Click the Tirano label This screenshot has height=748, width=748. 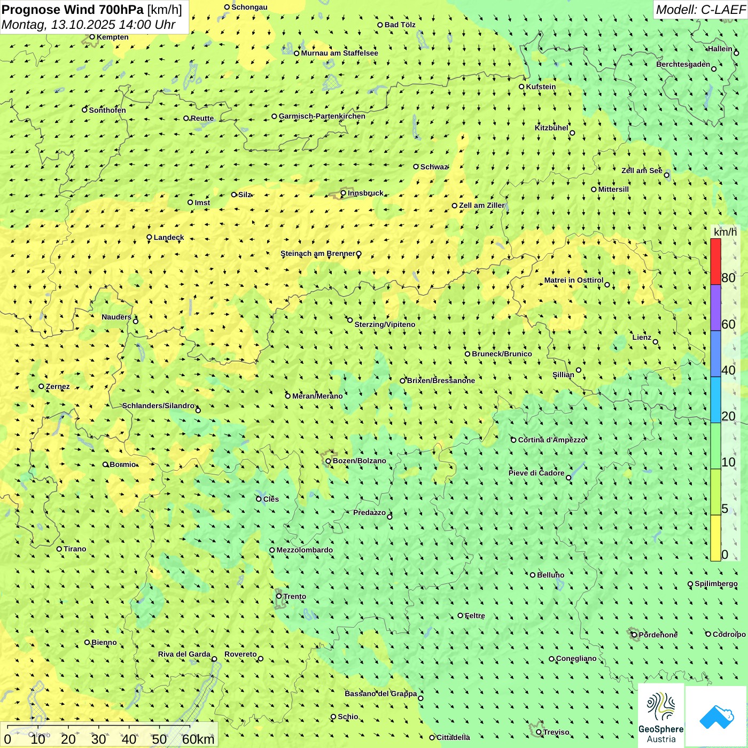coord(75,549)
